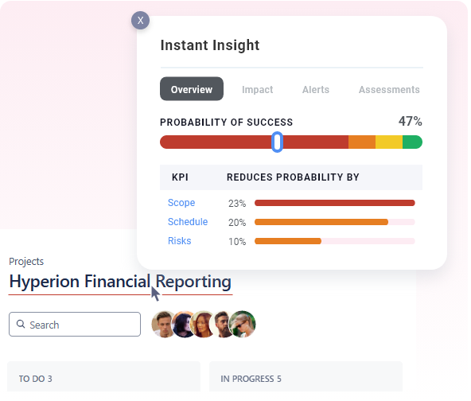The height and width of the screenshot is (401, 471).
Task: Click the magnifier icon in Search box
Action: coord(21,324)
